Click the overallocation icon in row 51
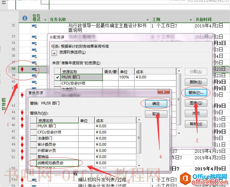 22,157
